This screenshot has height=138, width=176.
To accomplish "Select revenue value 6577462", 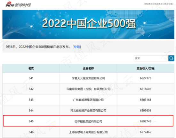I will click(x=146, y=132).
